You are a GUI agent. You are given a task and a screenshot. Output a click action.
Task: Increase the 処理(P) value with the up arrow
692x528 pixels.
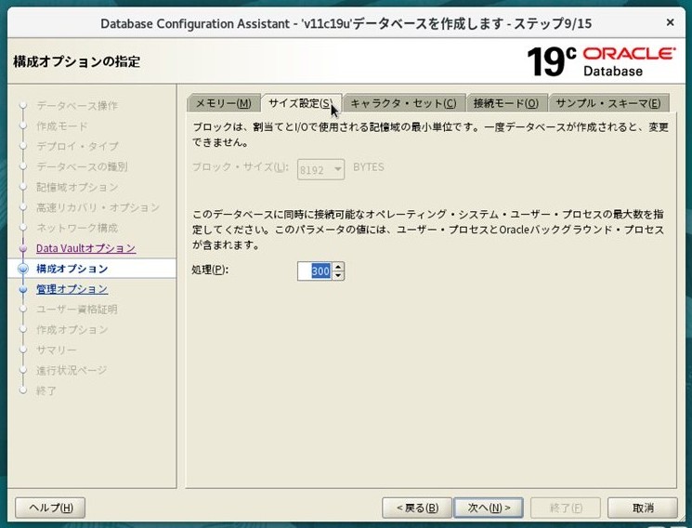pyautogui.click(x=338, y=267)
